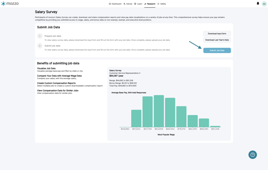The height and width of the screenshot is (170, 268).
Task: Open the Safety tab
Action: coord(162,4)
